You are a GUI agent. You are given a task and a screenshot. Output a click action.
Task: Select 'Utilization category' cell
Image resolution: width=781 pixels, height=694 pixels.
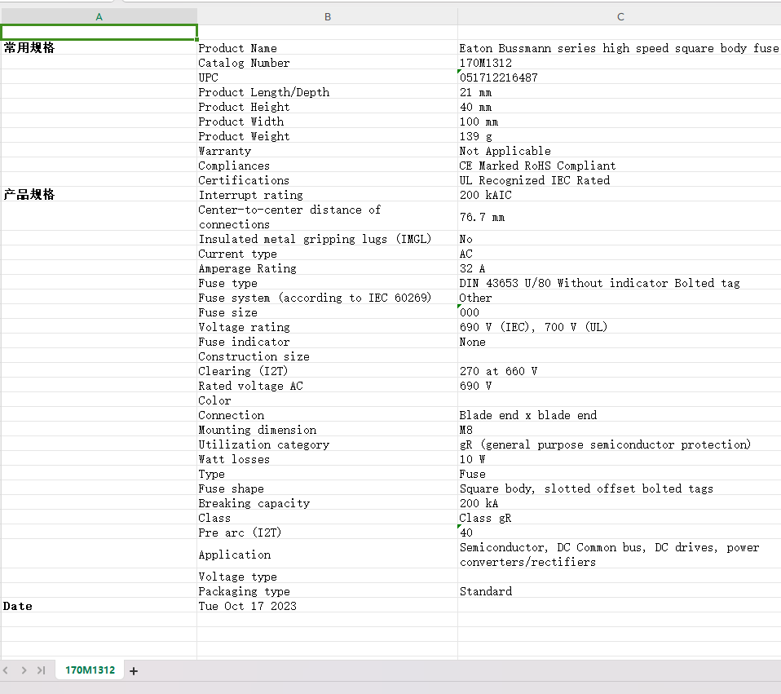[327, 444]
